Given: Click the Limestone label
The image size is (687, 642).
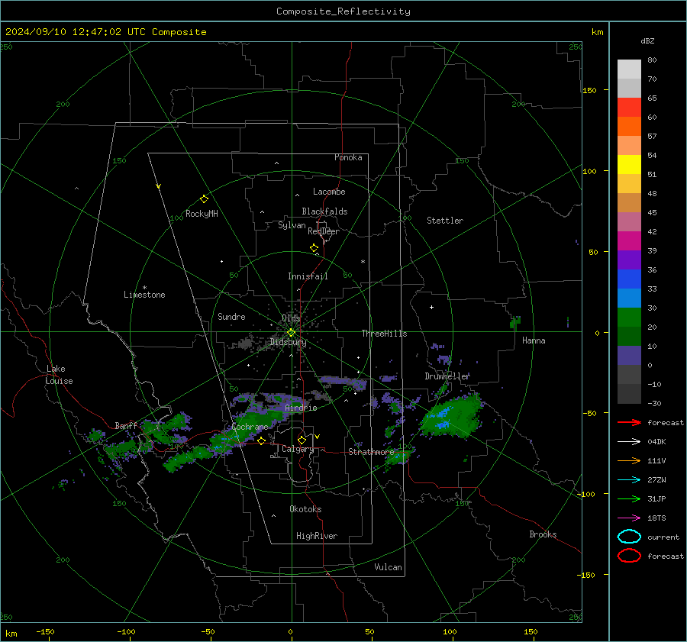Looking at the screenshot, I should click(144, 295).
